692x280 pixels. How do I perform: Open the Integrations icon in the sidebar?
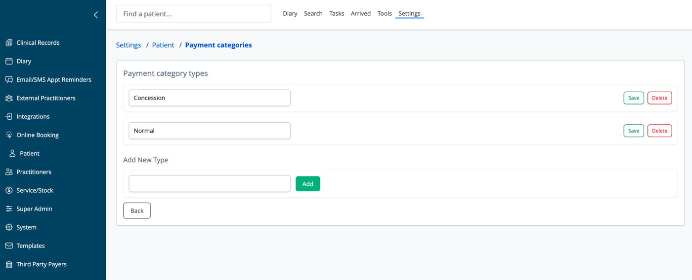[9, 116]
